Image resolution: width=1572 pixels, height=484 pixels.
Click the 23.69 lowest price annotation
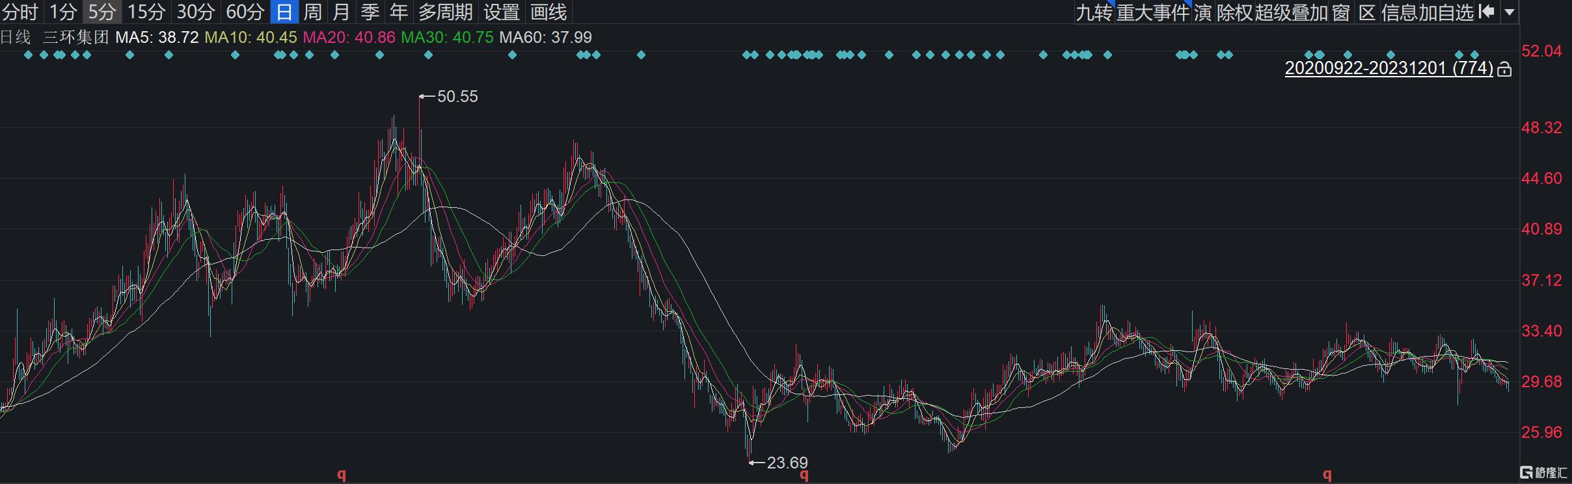pyautogui.click(x=787, y=463)
